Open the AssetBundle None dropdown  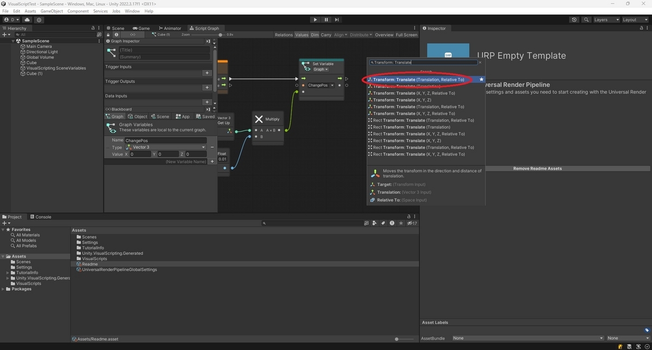click(x=528, y=338)
